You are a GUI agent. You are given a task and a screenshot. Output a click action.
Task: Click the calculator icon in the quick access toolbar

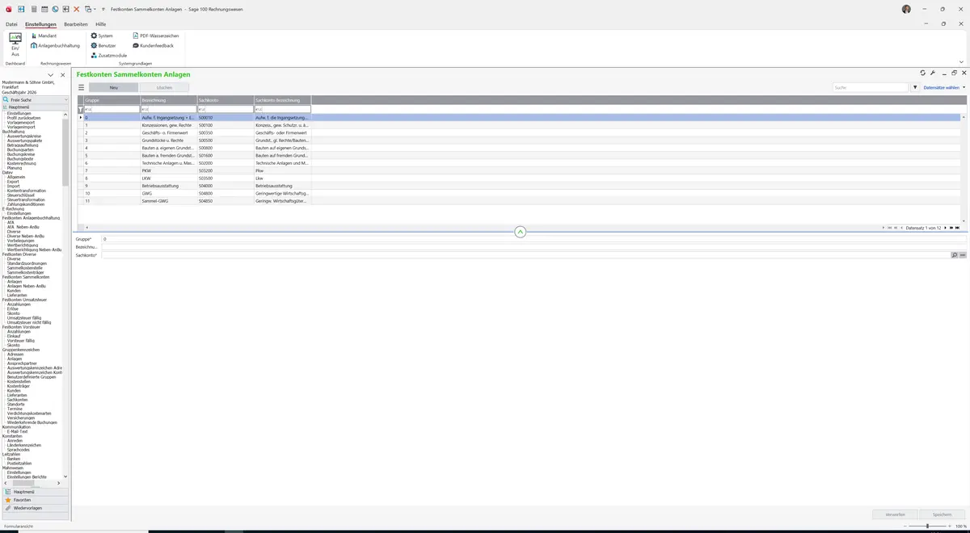33,9
